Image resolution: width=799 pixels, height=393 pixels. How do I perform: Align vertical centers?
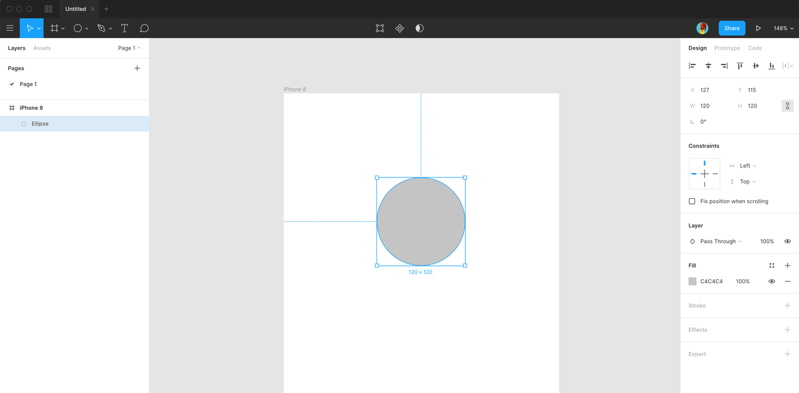pos(756,66)
